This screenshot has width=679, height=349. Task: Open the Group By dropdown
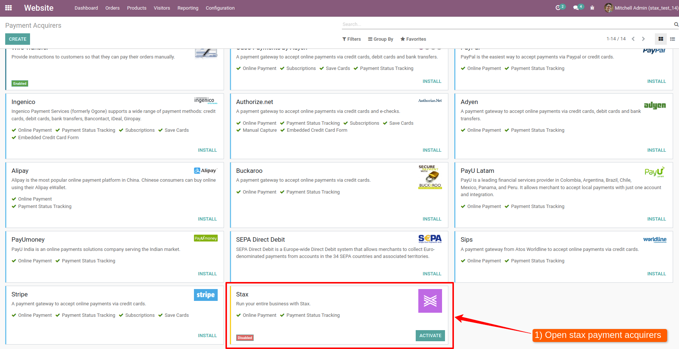(380, 39)
